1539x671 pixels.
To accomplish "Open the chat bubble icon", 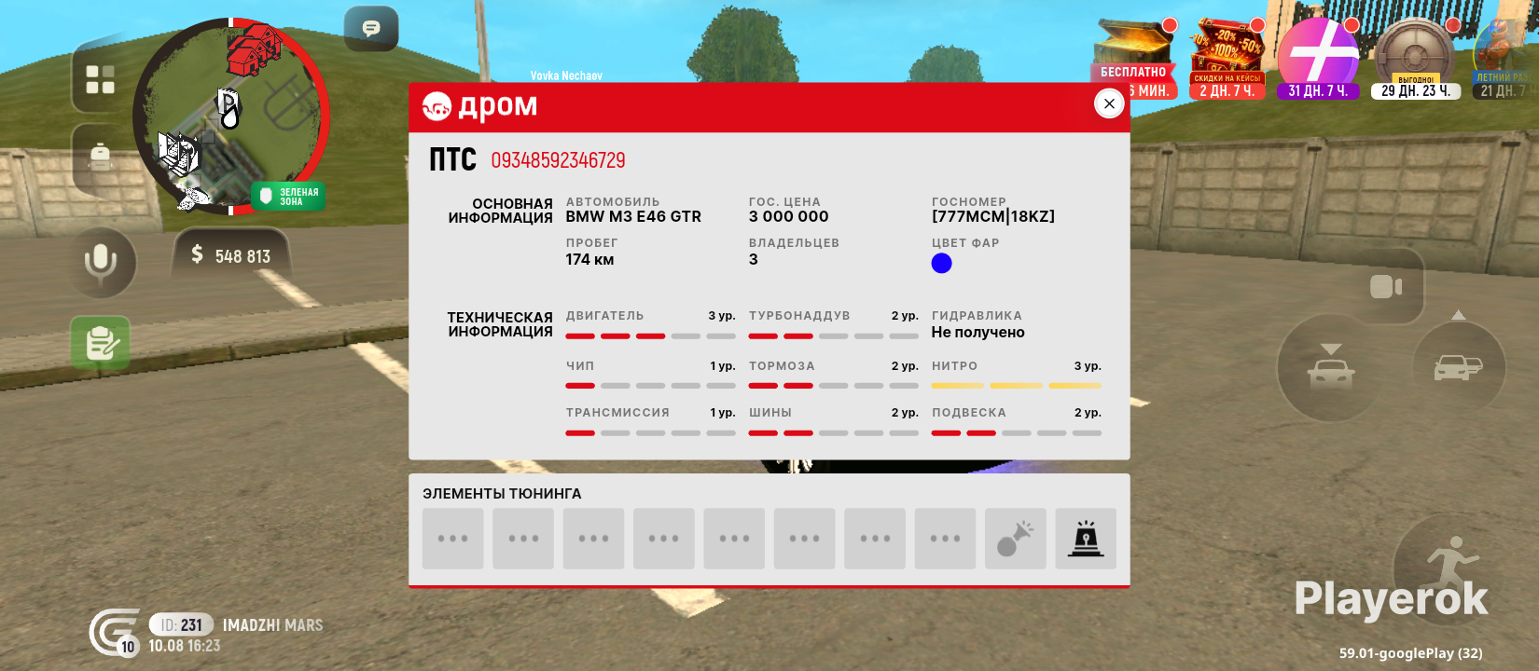I will 371,29.
